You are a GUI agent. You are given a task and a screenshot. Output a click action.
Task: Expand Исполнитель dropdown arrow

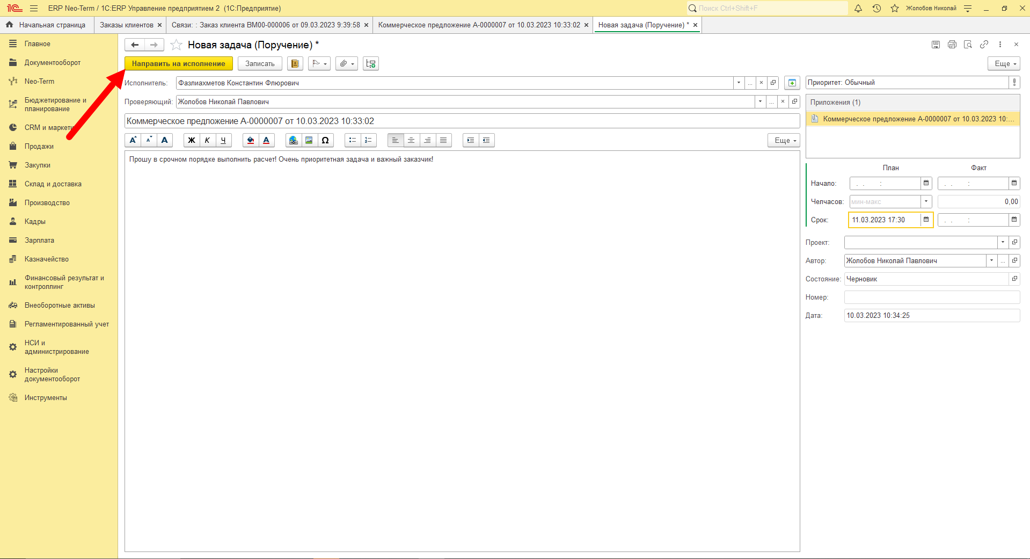click(739, 83)
